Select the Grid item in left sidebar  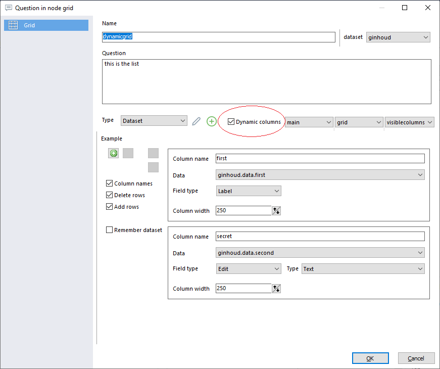coord(46,25)
